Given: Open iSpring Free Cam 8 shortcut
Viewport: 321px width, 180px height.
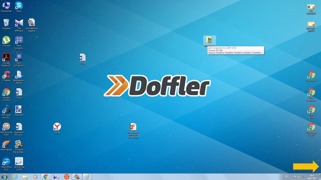Looking at the screenshot, I should coord(19,164).
